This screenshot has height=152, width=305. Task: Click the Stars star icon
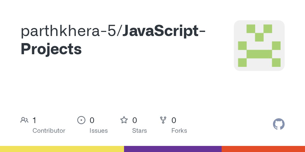124,120
